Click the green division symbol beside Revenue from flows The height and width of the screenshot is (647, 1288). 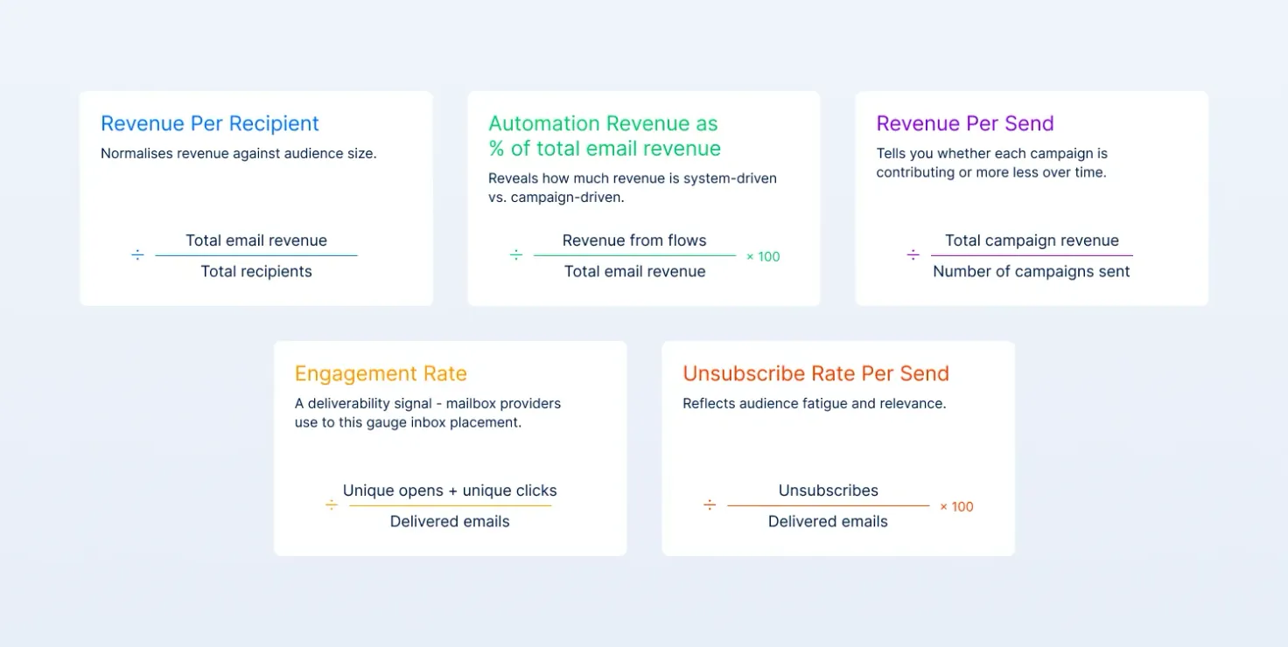click(x=516, y=255)
